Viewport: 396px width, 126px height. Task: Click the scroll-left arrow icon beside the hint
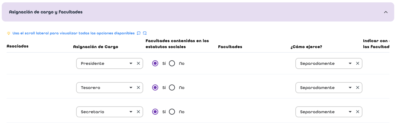pyautogui.click(x=139, y=33)
